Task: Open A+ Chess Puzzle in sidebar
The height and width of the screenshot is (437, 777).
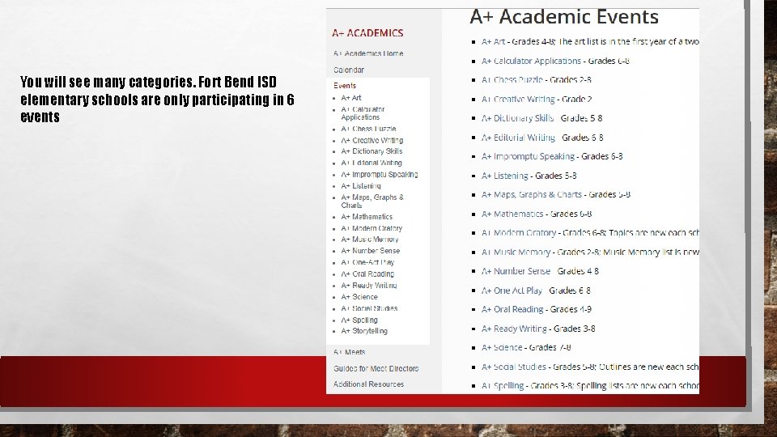Action: [x=369, y=129]
